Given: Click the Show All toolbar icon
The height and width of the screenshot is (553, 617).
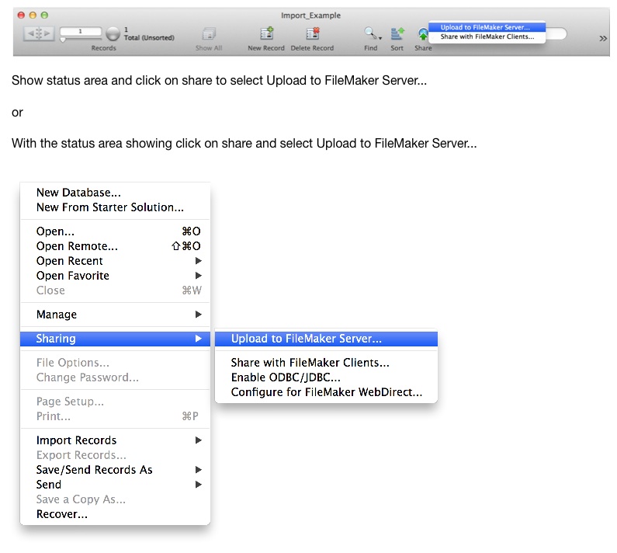Looking at the screenshot, I should click(x=209, y=34).
